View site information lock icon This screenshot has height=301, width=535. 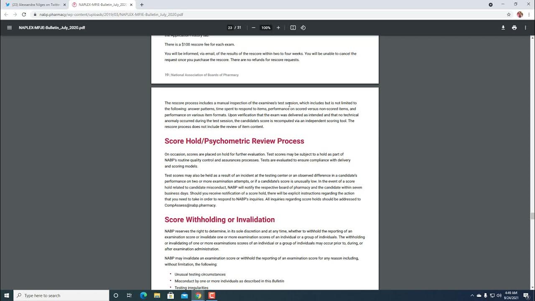pos(35,14)
